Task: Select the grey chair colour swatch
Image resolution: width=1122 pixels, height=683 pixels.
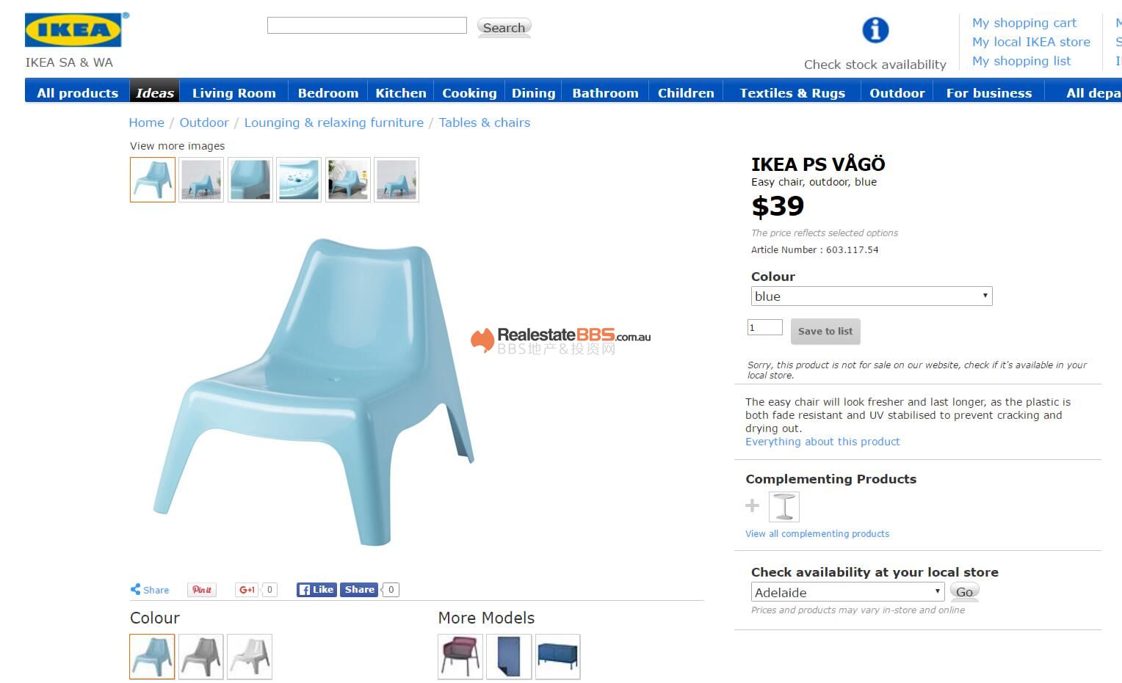Action: [201, 657]
